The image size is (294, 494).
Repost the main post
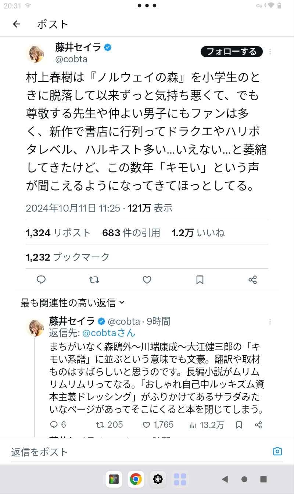coord(94,280)
